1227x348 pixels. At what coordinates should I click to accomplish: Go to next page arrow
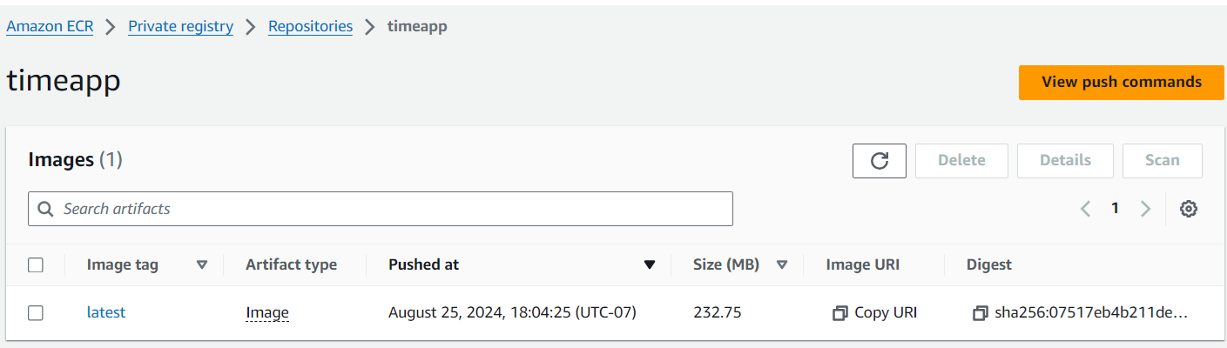[1145, 209]
